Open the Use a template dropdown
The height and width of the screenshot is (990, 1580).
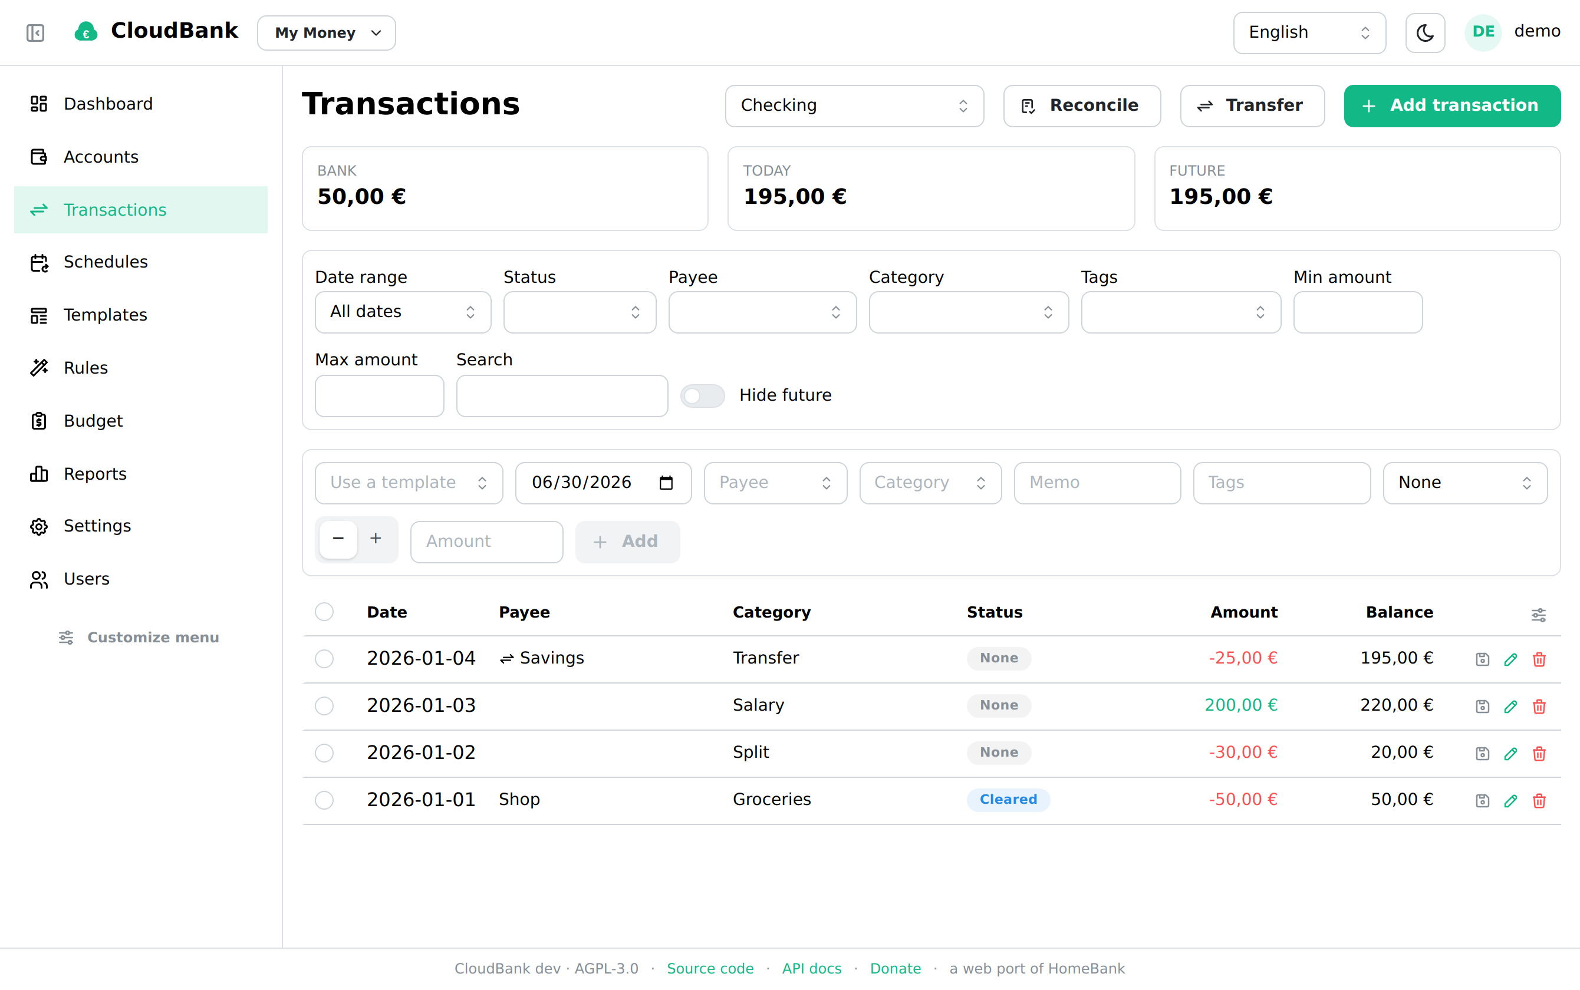[x=409, y=483]
